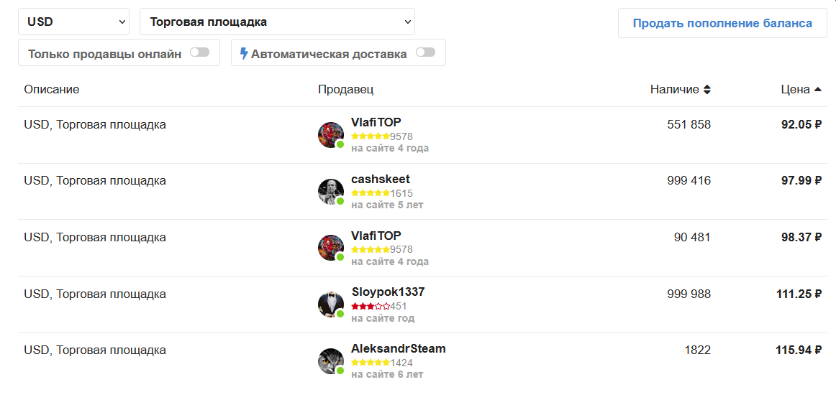Open cashskeet seller profile name
The width and height of the screenshot is (836, 400).
(381, 180)
